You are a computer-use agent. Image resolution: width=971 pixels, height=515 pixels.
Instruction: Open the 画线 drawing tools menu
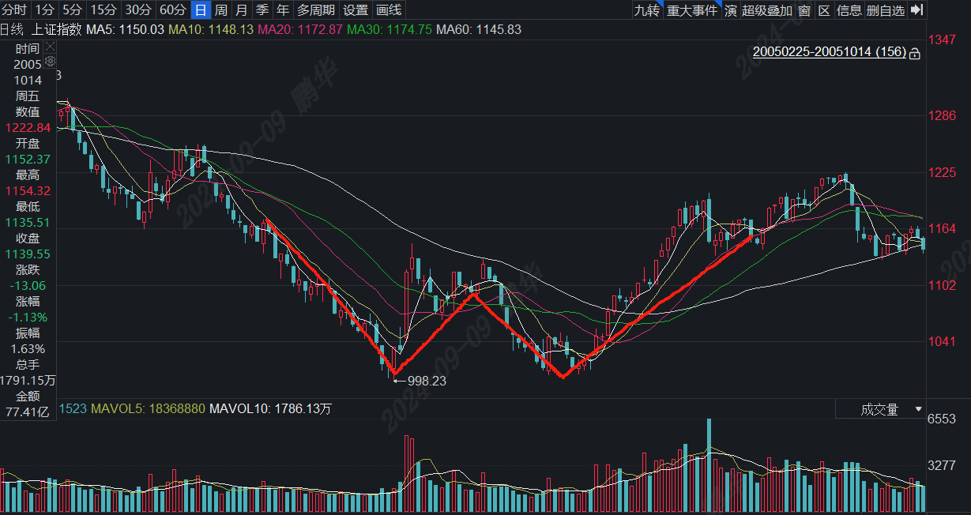pos(389,10)
